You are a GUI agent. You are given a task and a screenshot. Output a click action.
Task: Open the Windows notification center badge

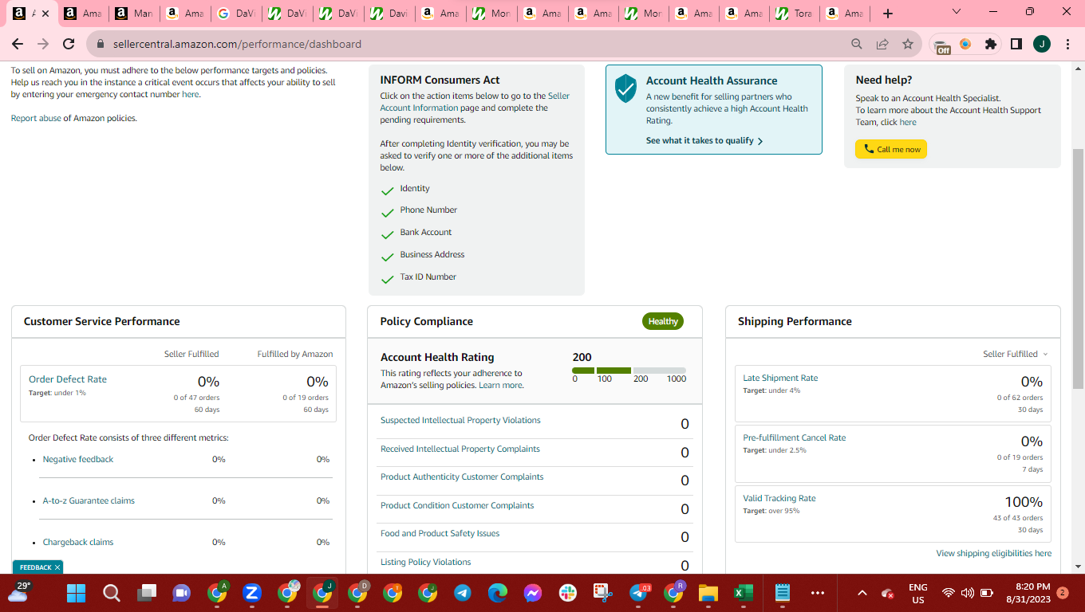[1062, 593]
